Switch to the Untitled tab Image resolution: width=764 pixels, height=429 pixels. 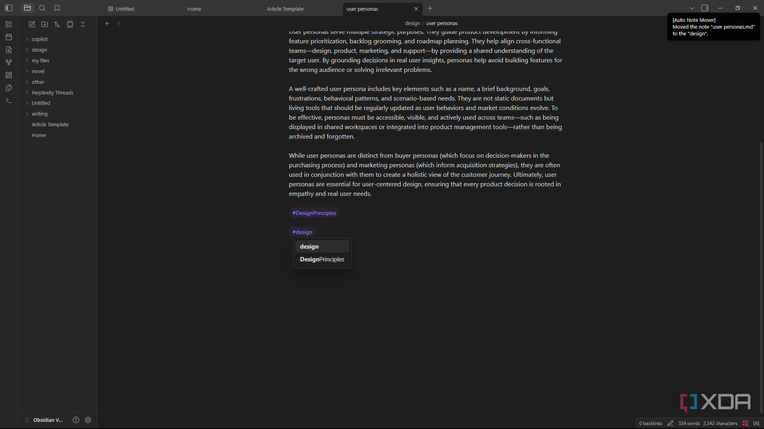(143, 9)
